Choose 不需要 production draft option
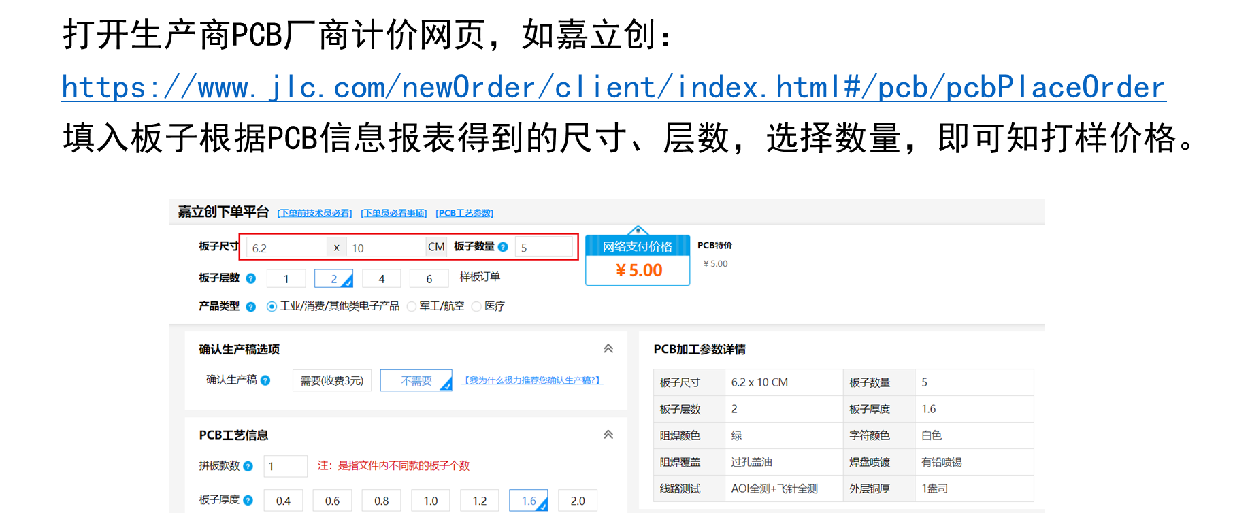The width and height of the screenshot is (1233, 513). coord(416,380)
